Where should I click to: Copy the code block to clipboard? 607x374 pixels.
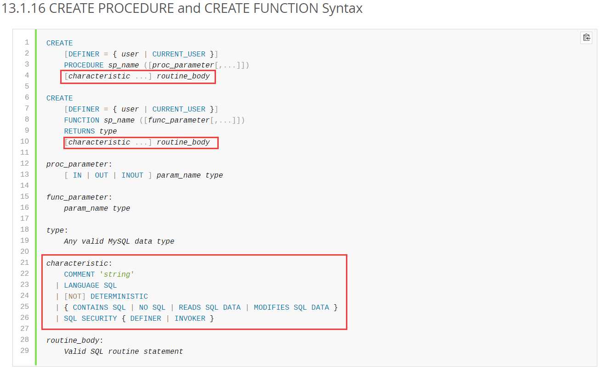(586, 38)
